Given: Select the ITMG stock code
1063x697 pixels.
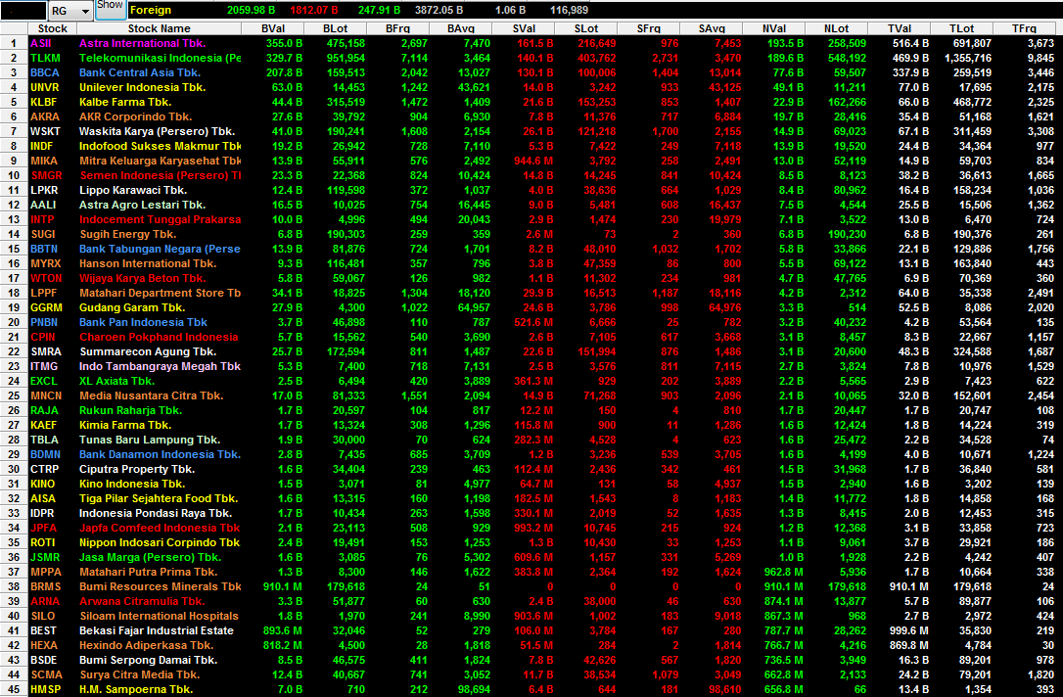Looking at the screenshot, I should (x=44, y=367).
